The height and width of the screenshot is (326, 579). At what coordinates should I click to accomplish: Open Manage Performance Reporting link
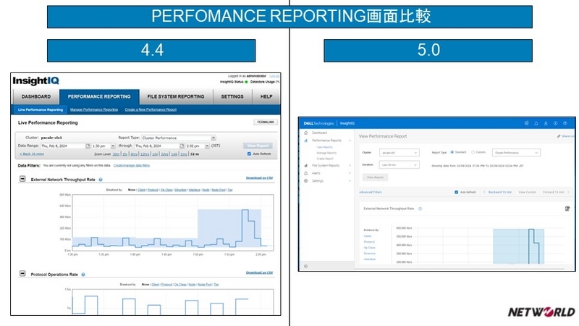coord(94,110)
